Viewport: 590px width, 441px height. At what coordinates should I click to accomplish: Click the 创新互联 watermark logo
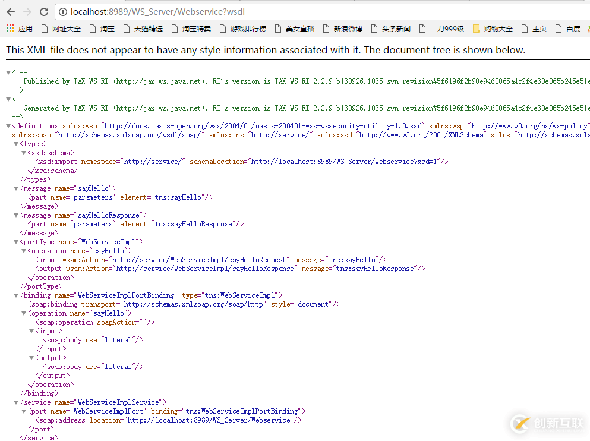pos(520,424)
